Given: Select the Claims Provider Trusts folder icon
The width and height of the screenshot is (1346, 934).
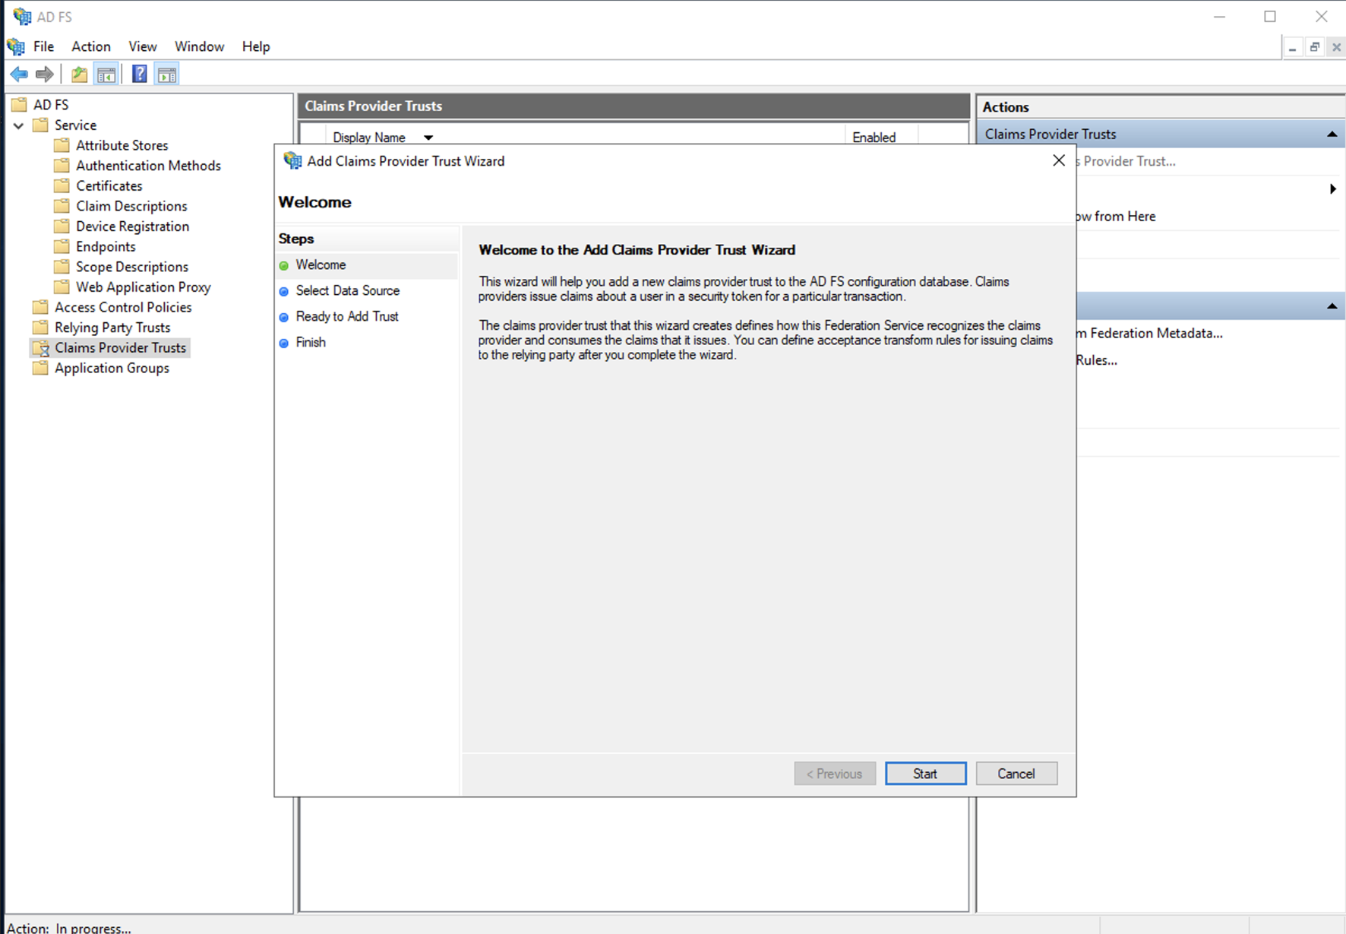Looking at the screenshot, I should click(42, 348).
